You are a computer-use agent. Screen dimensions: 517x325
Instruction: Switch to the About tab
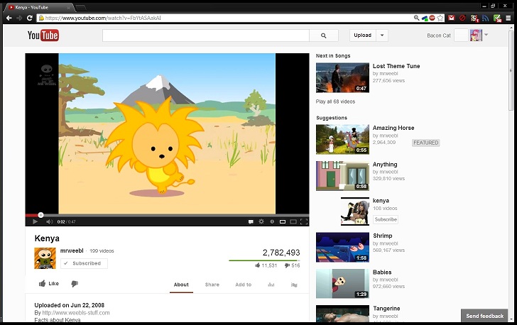(x=181, y=285)
